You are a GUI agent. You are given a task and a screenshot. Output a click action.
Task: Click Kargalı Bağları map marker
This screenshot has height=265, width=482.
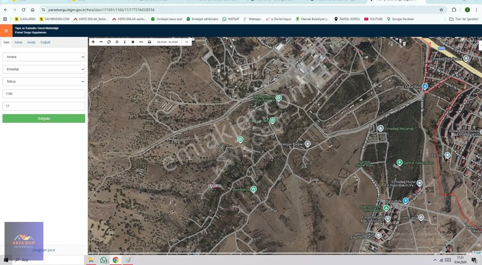tap(308, 144)
